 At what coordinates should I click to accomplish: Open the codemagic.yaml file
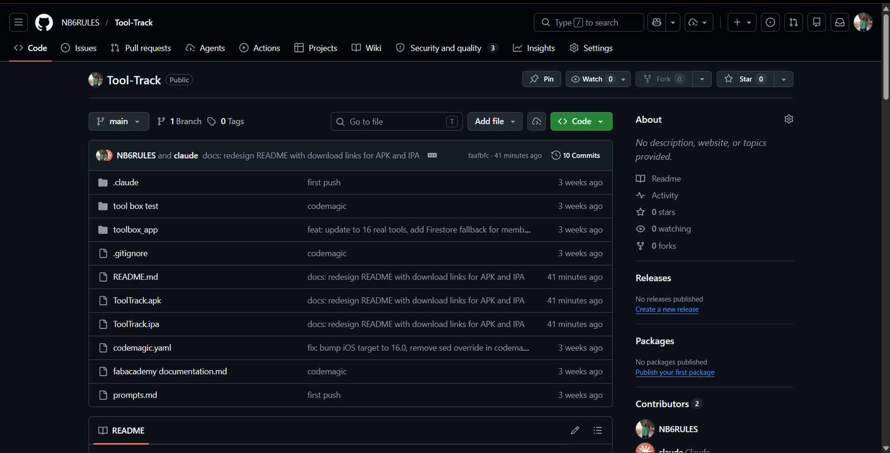point(142,348)
